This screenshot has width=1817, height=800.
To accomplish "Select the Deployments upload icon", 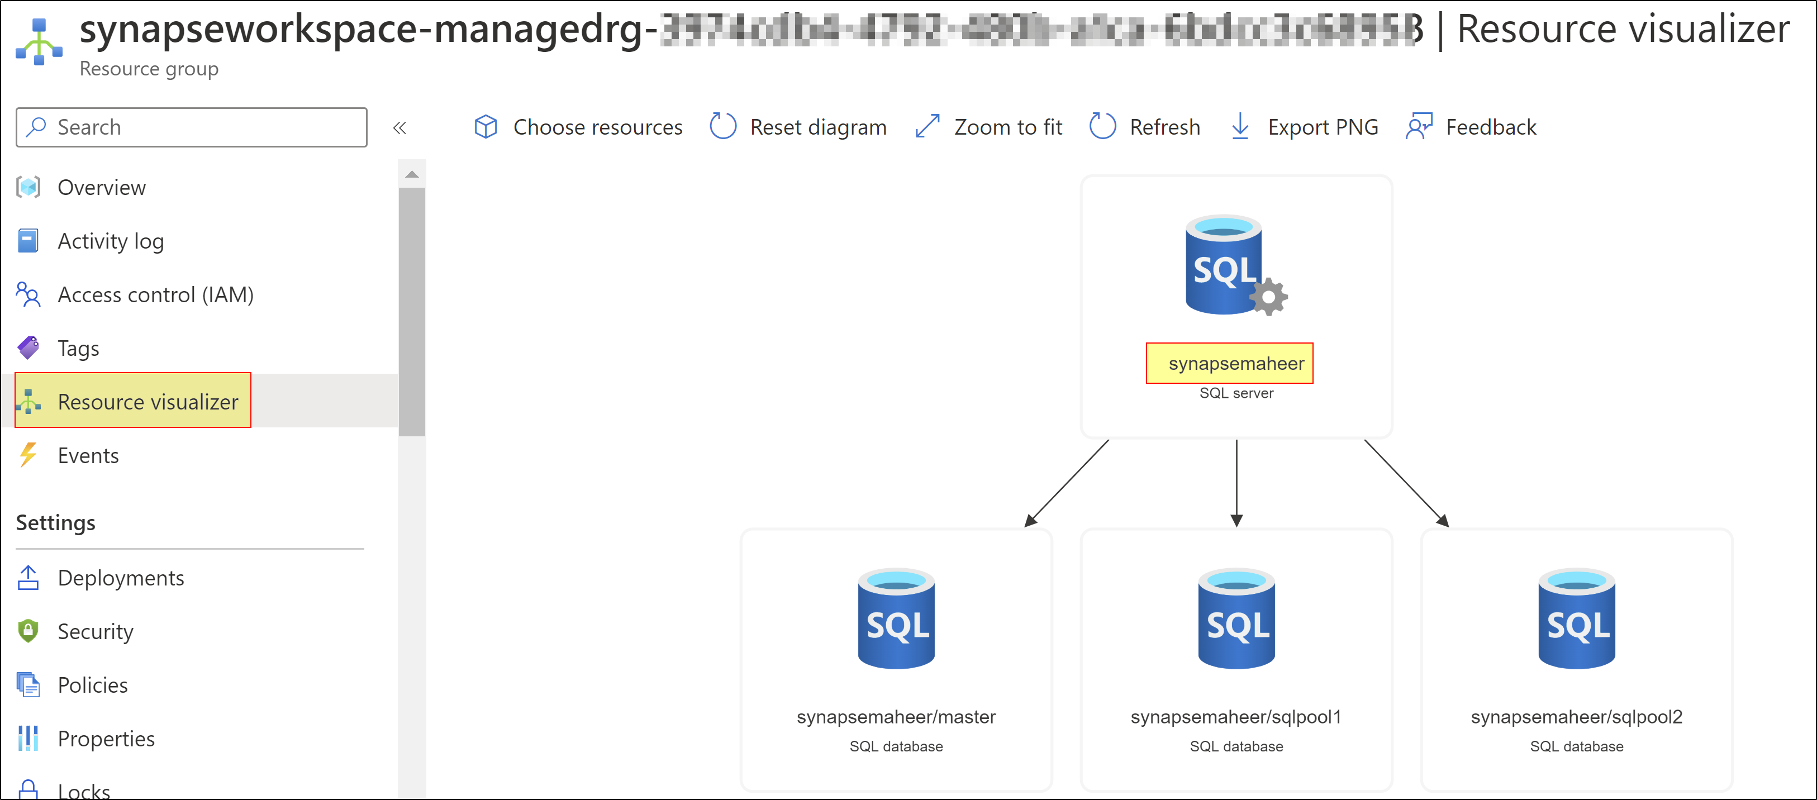I will coord(27,577).
